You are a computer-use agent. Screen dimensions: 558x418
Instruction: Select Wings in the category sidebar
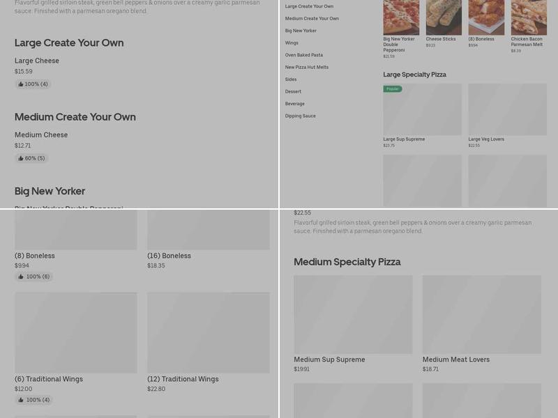[291, 42]
